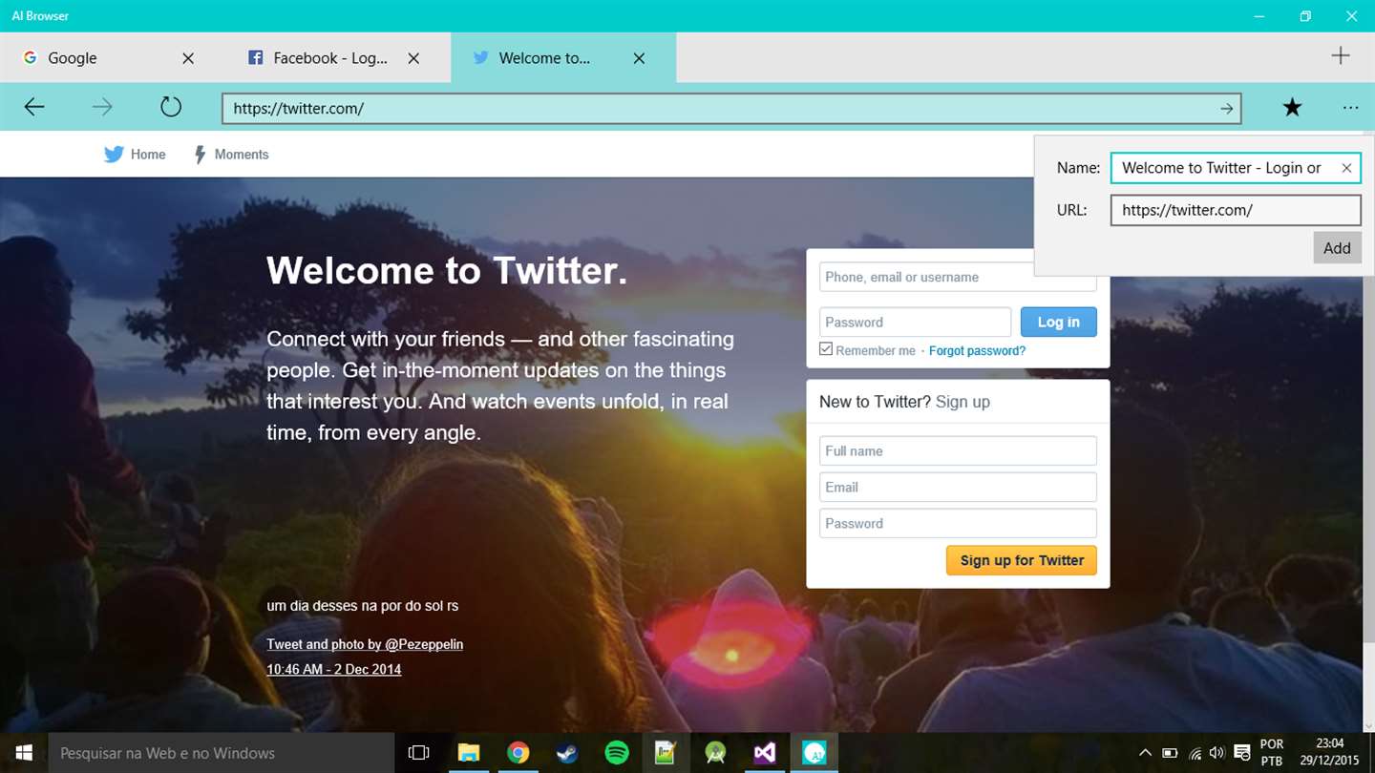Reload the page with the refresh icon
The width and height of the screenshot is (1375, 773).
tap(171, 107)
